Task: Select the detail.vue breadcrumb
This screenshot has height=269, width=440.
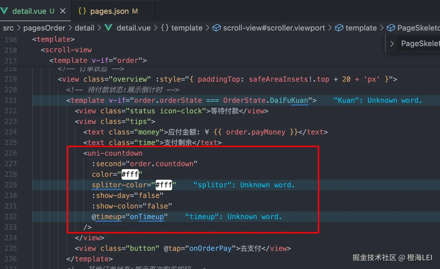Action: pos(134,28)
